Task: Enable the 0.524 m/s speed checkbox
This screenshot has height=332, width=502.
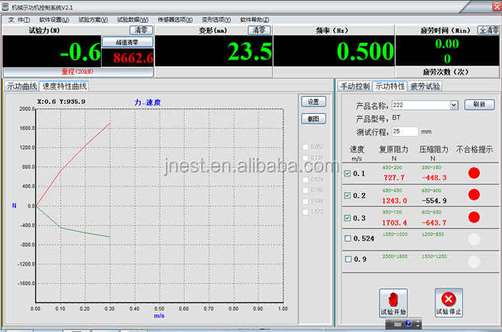Action: [348, 238]
